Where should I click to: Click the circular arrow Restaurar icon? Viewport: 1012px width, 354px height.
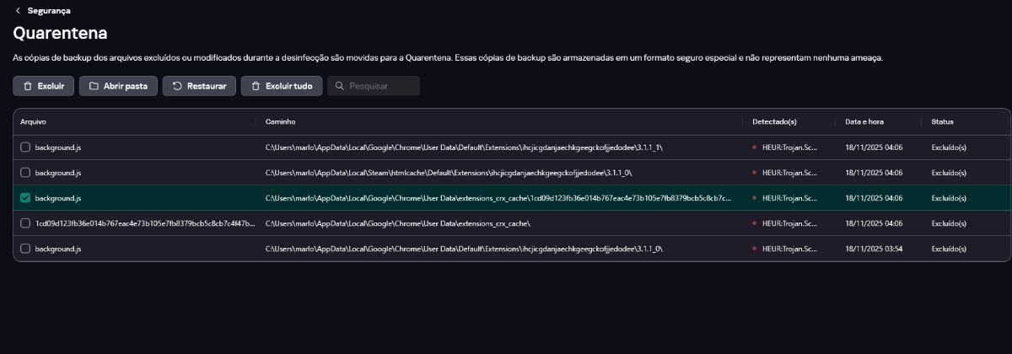point(177,86)
